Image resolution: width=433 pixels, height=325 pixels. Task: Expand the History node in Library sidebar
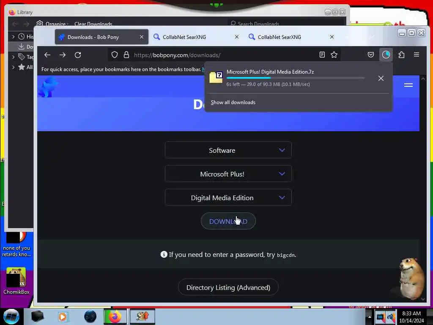pos(13,36)
